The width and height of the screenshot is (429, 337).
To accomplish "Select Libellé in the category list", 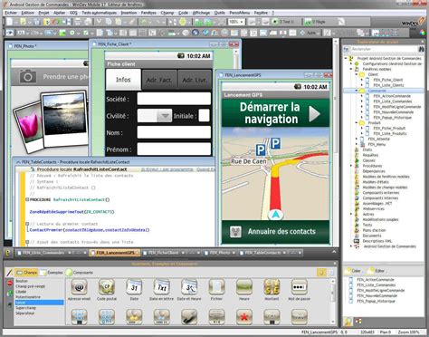I will (21, 292).
